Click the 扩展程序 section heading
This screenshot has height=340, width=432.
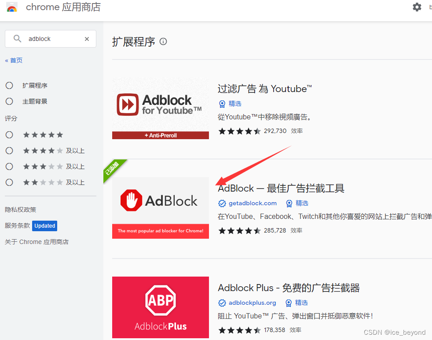tap(134, 42)
